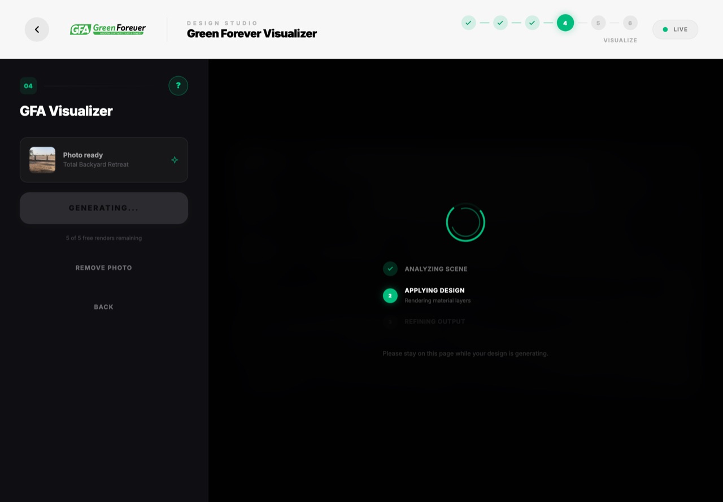
Task: Open the Green Forever logo link
Action: (108, 29)
